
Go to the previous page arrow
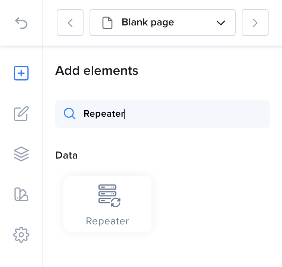[x=70, y=22]
